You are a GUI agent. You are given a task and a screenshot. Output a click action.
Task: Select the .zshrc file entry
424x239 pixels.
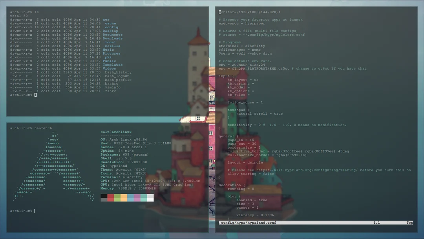[110, 91]
